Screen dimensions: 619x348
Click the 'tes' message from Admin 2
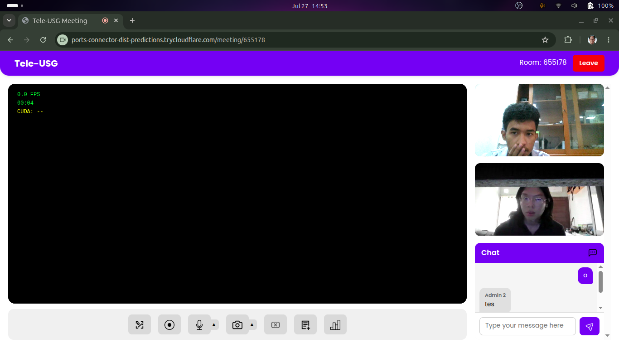pyautogui.click(x=495, y=300)
